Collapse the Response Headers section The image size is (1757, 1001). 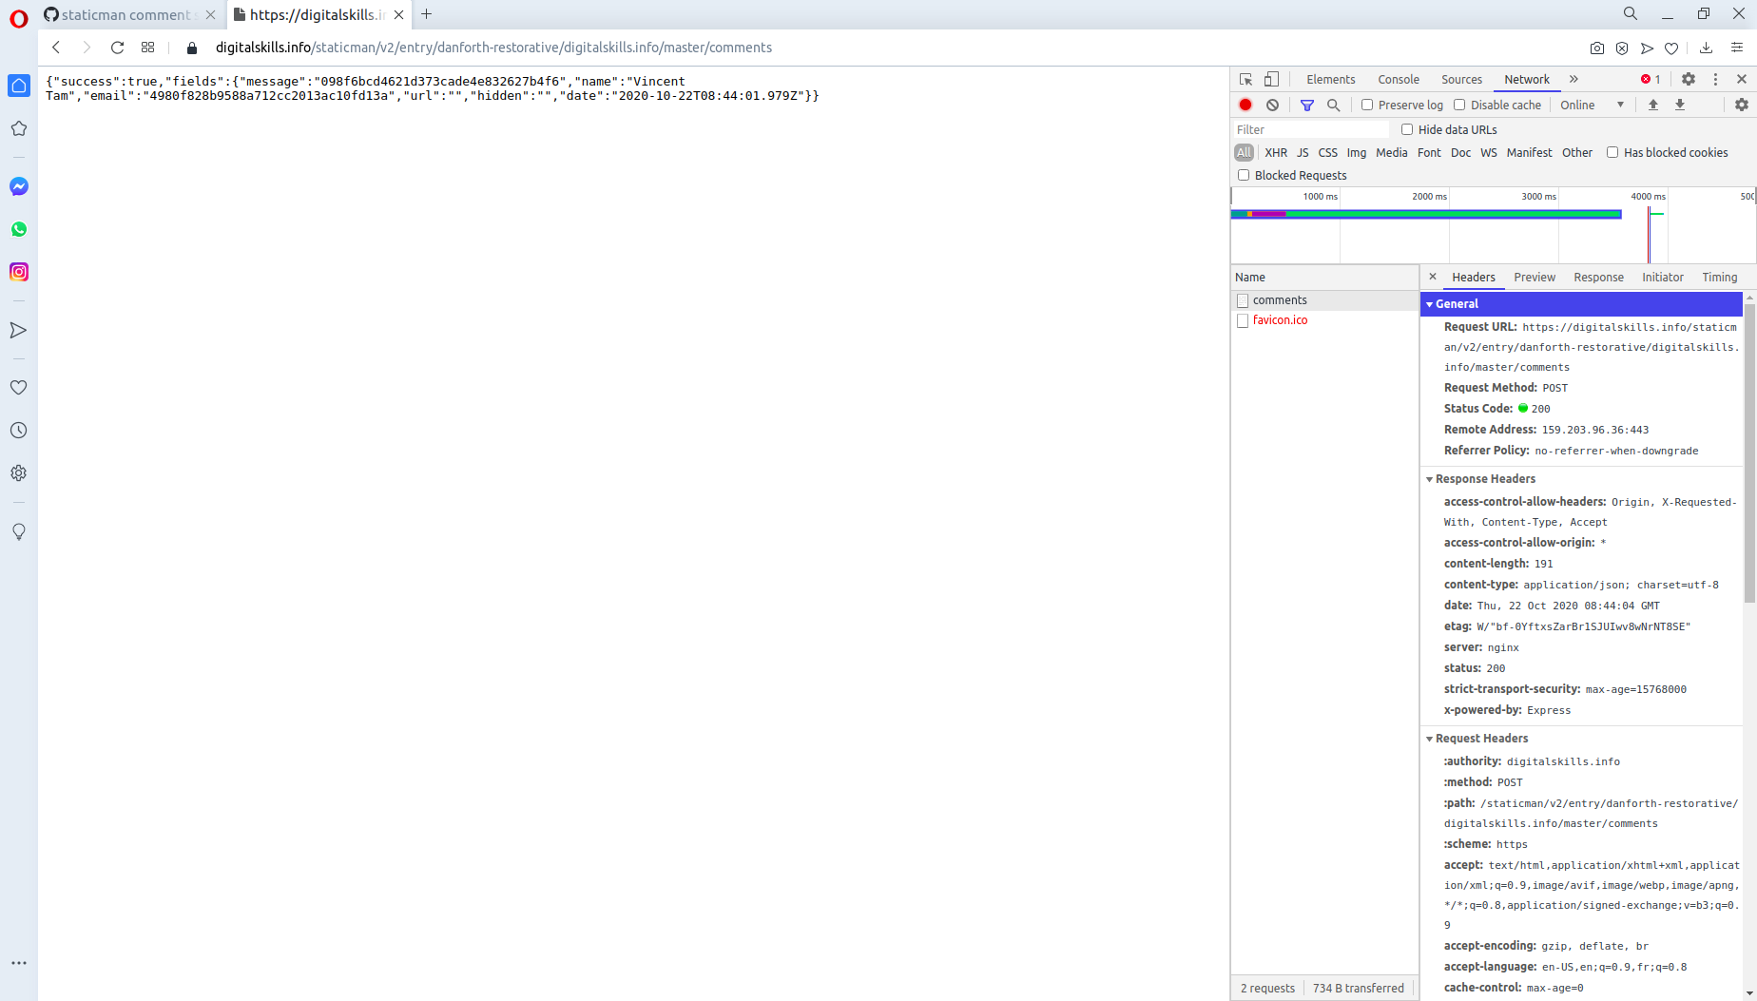tap(1430, 478)
